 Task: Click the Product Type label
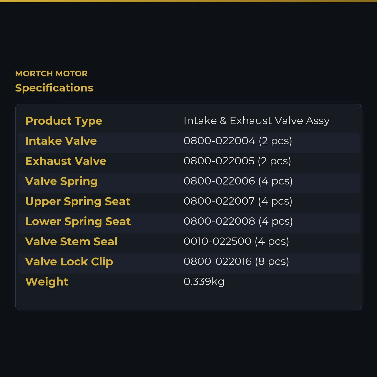point(64,121)
